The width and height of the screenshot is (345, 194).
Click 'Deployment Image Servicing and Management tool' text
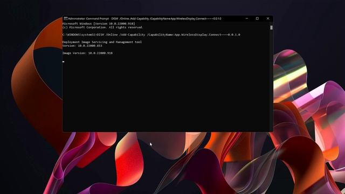[x=102, y=42]
